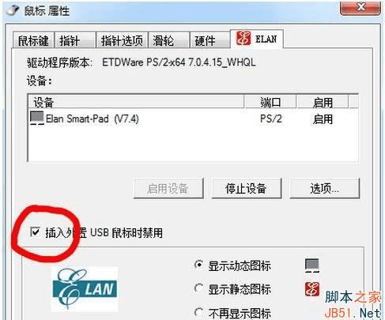Select the Elan Smart-Pad (V7.4) row

click(x=193, y=119)
